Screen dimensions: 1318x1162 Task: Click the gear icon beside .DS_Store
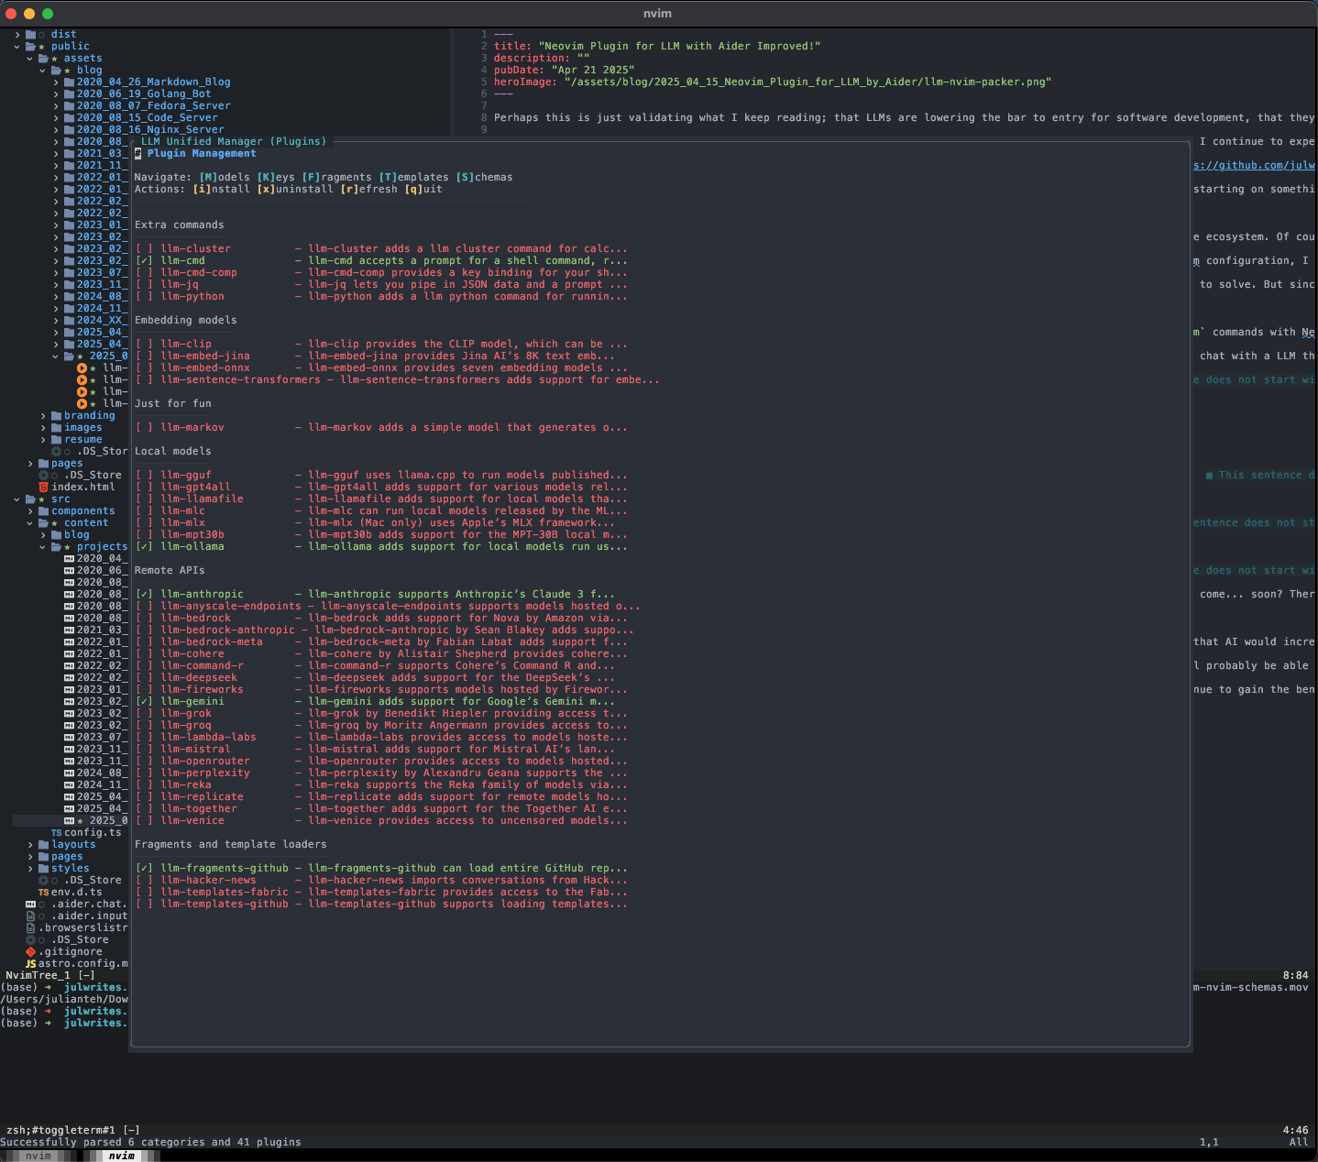pos(30,939)
